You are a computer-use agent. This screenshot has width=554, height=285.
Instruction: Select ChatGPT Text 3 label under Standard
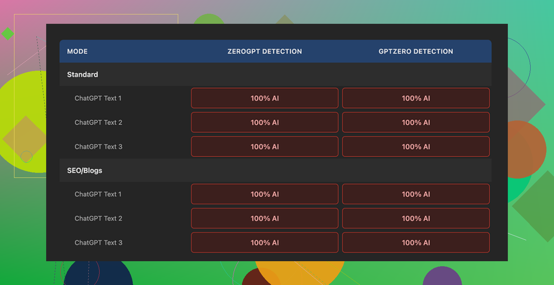coord(98,146)
